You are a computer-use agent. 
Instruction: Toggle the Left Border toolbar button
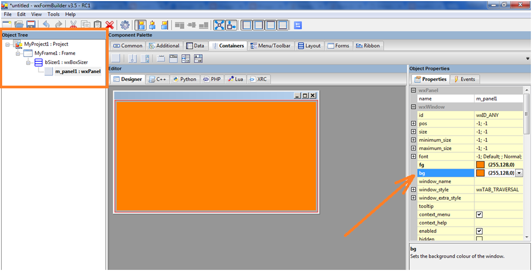247,25
